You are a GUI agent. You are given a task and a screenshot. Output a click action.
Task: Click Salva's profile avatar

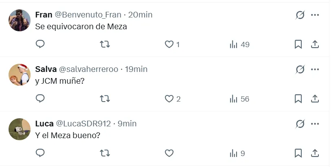click(20, 75)
